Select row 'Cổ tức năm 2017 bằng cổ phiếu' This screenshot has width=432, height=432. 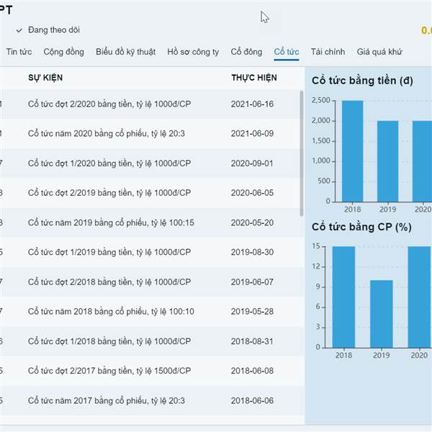click(x=150, y=400)
